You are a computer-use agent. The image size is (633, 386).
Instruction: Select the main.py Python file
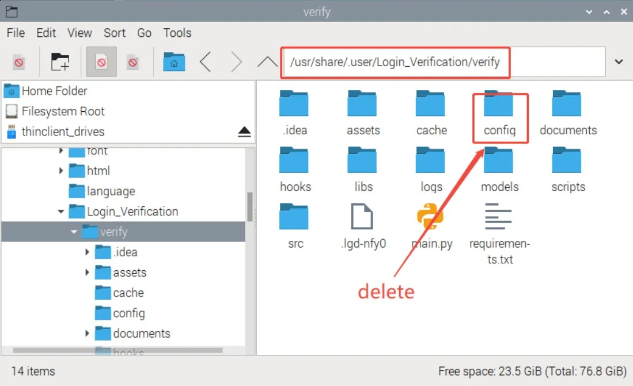pyautogui.click(x=431, y=218)
